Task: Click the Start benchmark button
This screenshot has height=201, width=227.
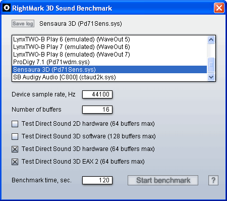Action: click(163, 180)
